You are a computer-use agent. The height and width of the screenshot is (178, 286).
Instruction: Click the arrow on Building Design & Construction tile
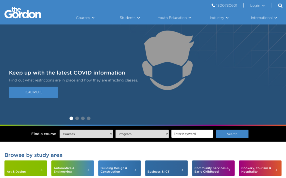(x=135, y=170)
